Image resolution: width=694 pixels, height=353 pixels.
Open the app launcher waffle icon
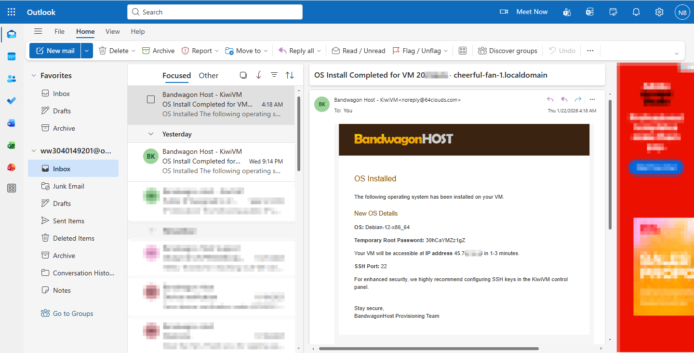coord(12,12)
